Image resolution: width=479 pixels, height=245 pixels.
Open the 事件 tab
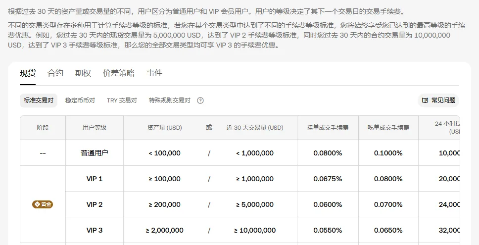pyautogui.click(x=154, y=73)
